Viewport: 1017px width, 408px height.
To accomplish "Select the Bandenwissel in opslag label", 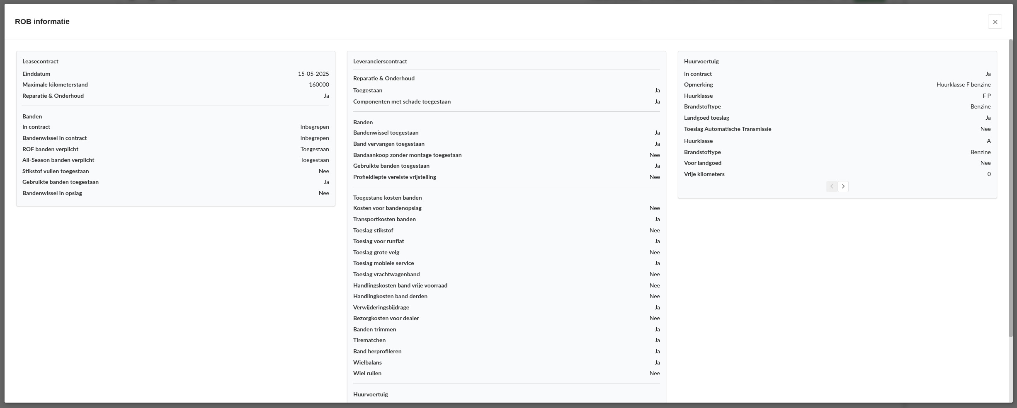I will pos(52,193).
